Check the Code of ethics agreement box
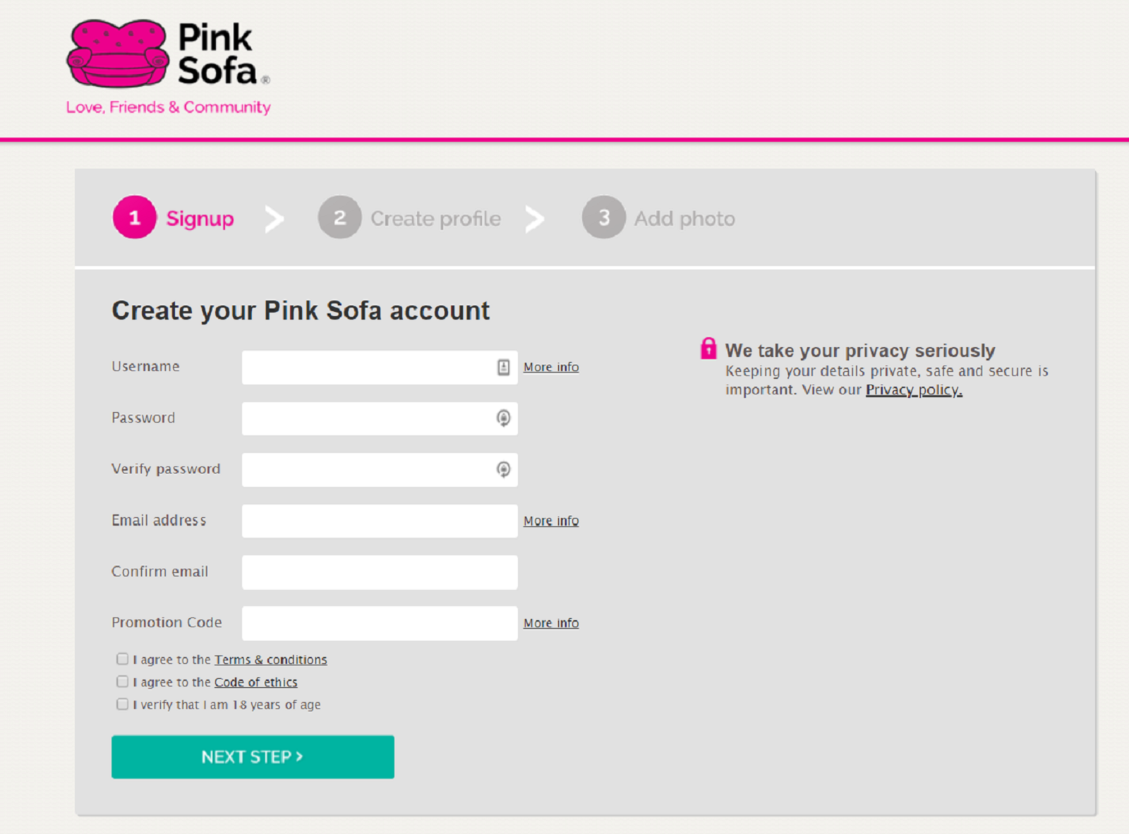The width and height of the screenshot is (1129, 834). click(x=123, y=682)
